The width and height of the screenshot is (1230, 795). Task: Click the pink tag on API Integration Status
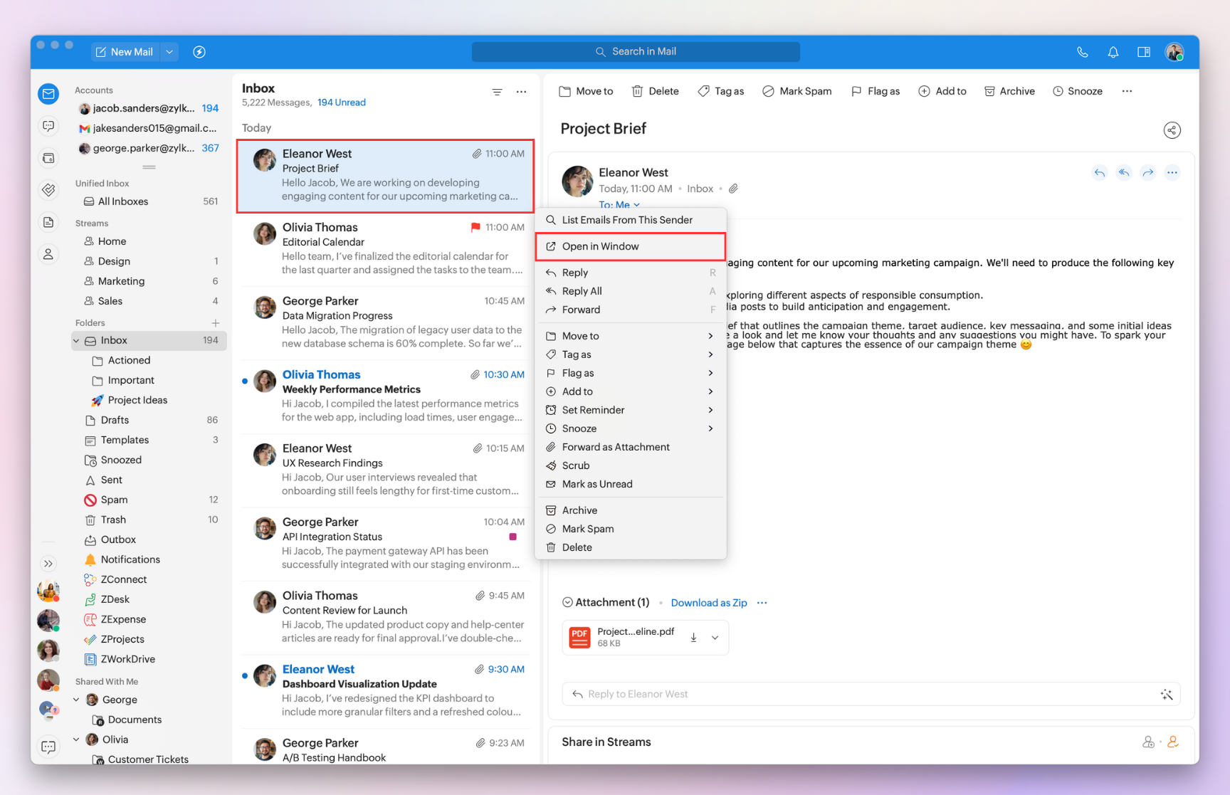512,537
